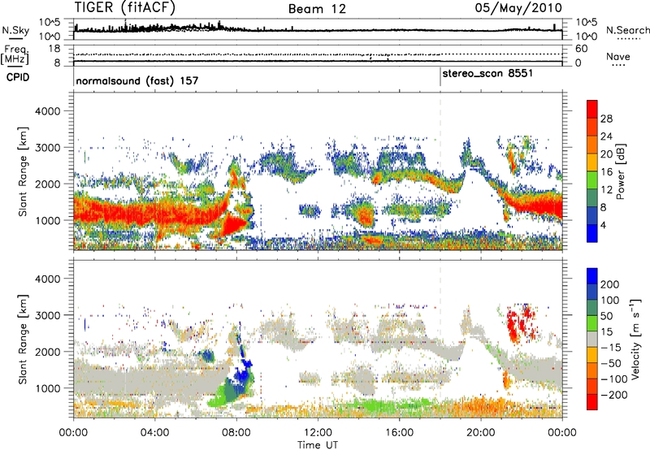This screenshot has width=650, height=450.
Task: Pick the light green 12–16 dB Power swatch
Action: [x=592, y=180]
